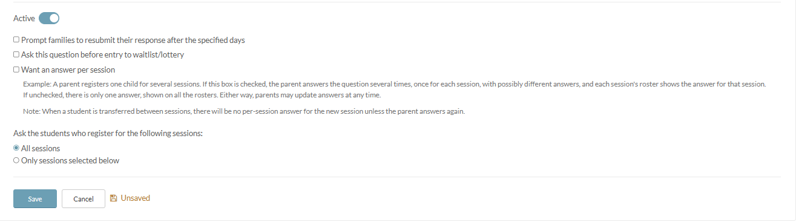The height and width of the screenshot is (222, 796).
Task: Click the 'Ask the students who register' heading
Action: tap(108, 133)
